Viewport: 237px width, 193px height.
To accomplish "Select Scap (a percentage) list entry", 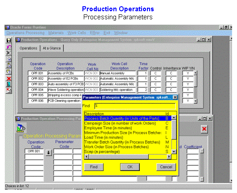I will point(128,152).
